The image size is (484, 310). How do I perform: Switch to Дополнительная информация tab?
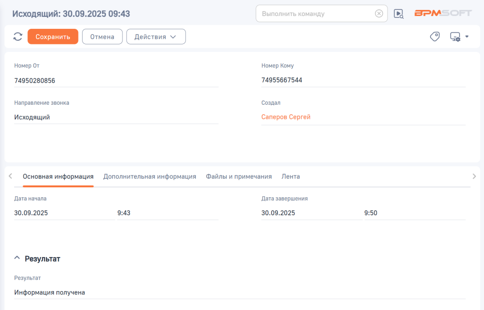pyautogui.click(x=149, y=176)
